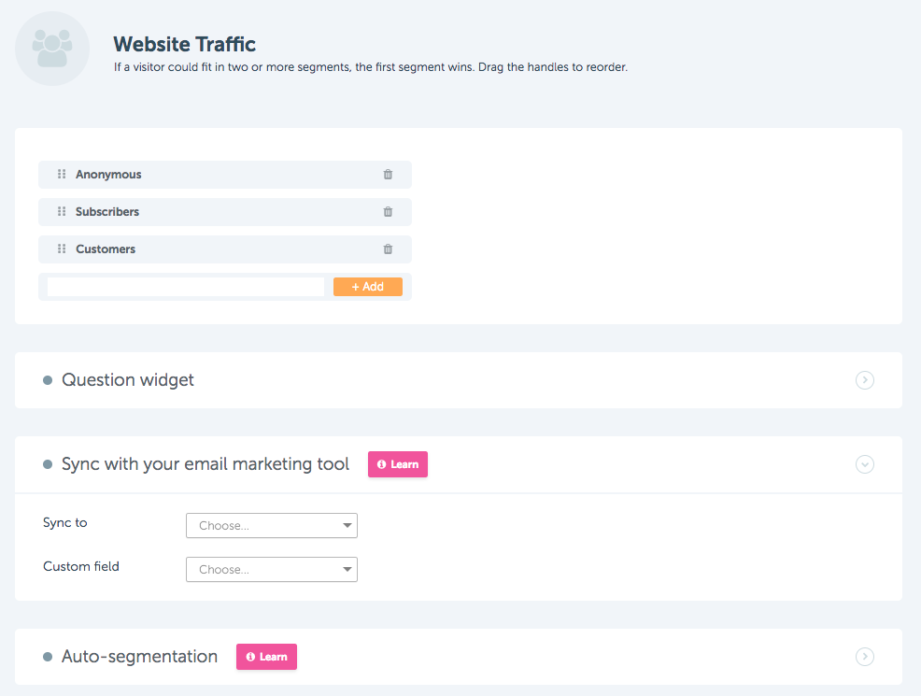Select the Subscribers segment label

click(x=106, y=211)
